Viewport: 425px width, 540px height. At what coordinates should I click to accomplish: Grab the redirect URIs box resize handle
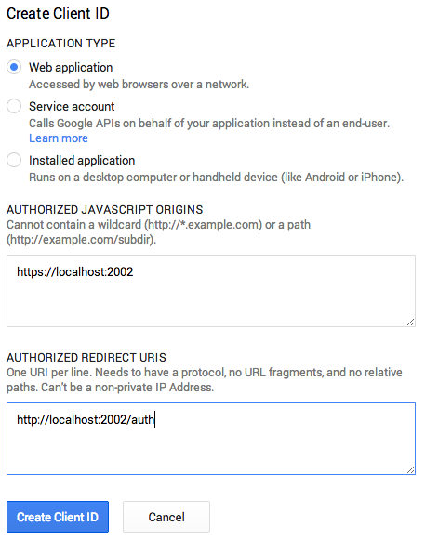410,469
